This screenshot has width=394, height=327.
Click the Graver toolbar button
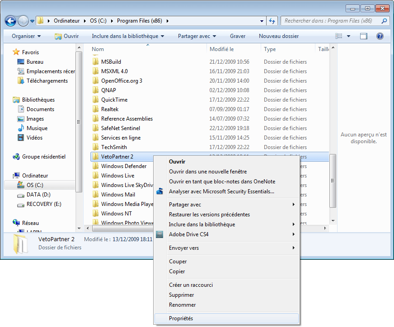coord(238,36)
